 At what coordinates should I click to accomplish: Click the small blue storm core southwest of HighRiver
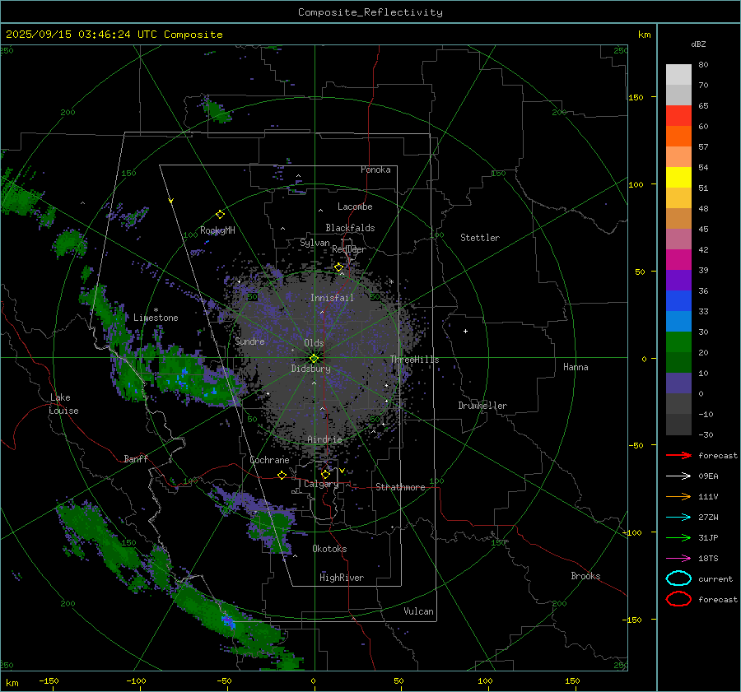pyautogui.click(x=228, y=620)
